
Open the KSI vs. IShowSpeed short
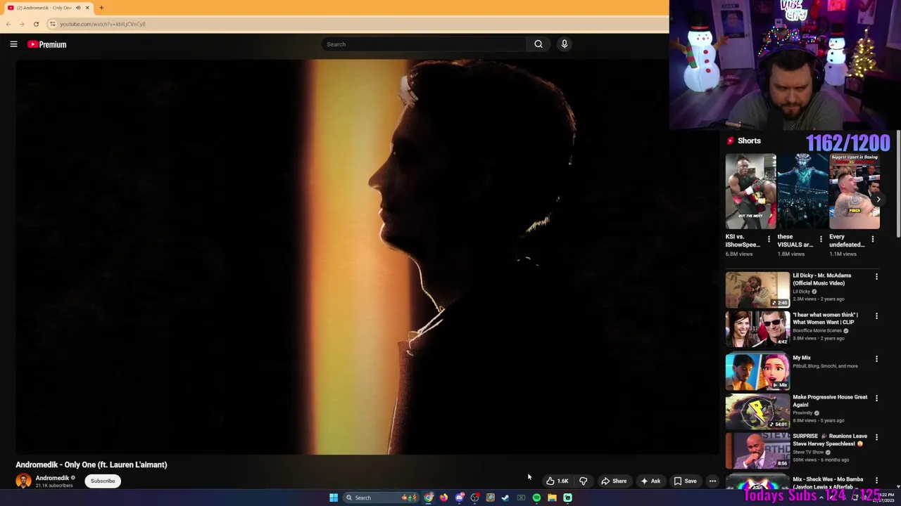tap(750, 191)
